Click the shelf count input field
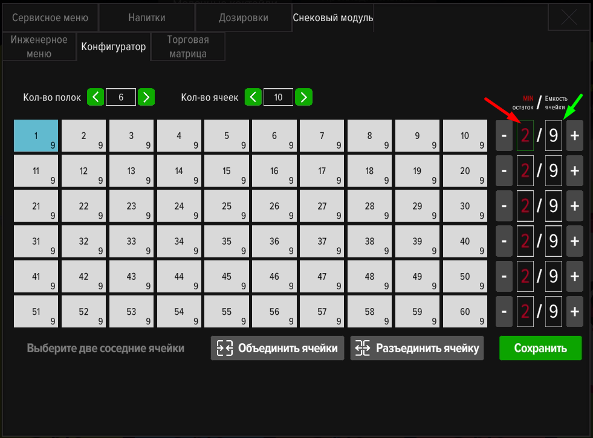This screenshot has width=593, height=438. click(121, 97)
